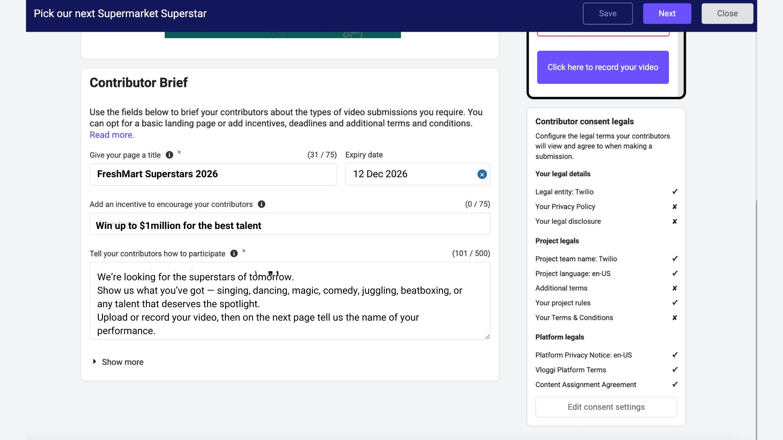
Task: Save the project with the Save button
Action: [608, 13]
